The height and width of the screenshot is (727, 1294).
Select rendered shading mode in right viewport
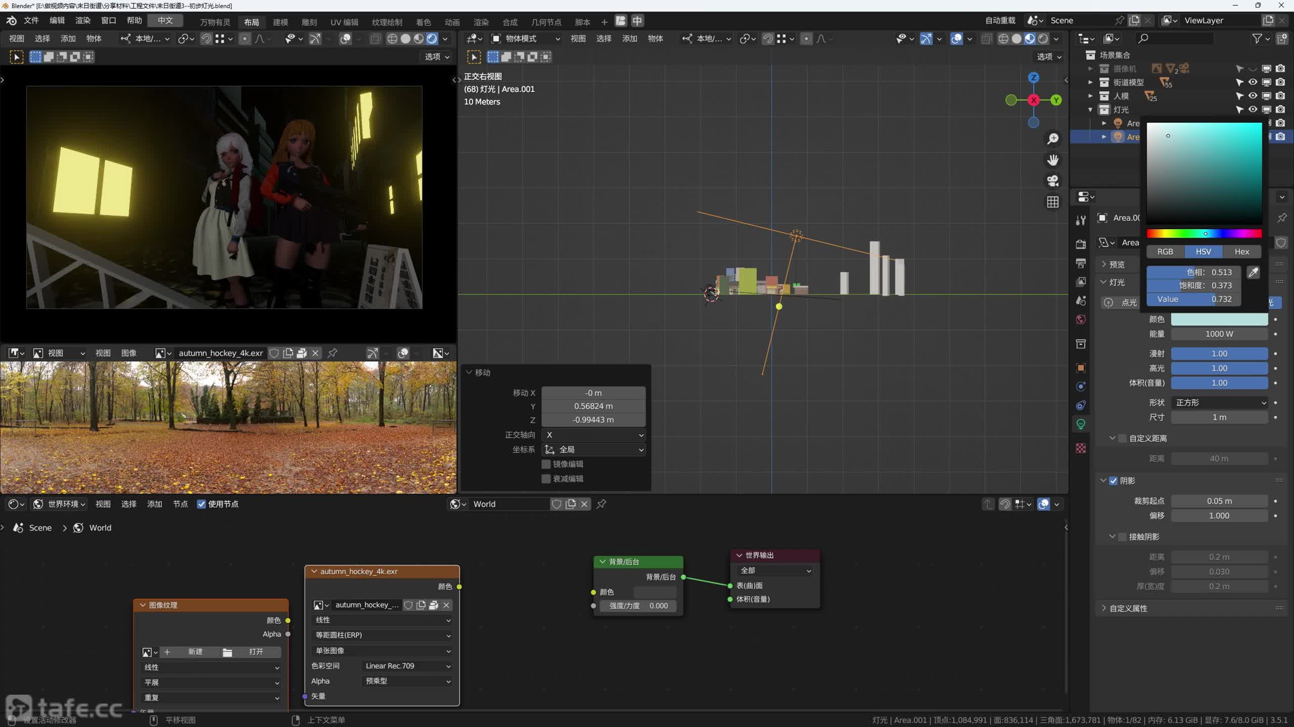[1043, 39]
